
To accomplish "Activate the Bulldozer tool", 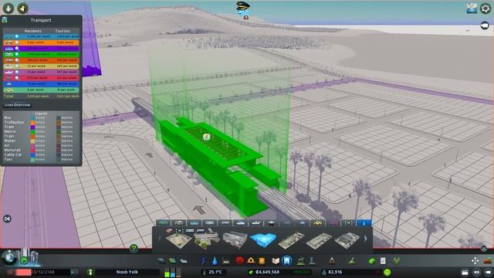I will [x=488, y=261].
